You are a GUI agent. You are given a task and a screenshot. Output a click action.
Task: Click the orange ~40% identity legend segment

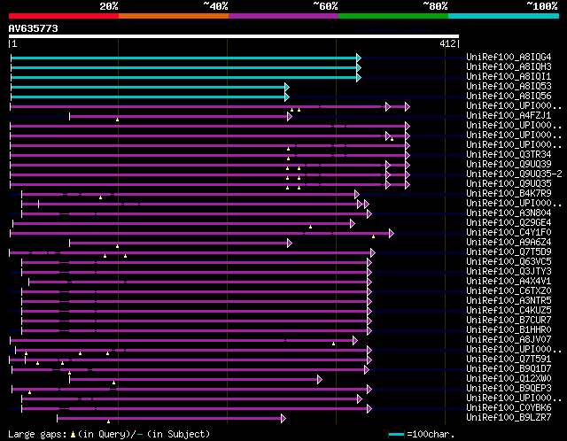pos(174,16)
